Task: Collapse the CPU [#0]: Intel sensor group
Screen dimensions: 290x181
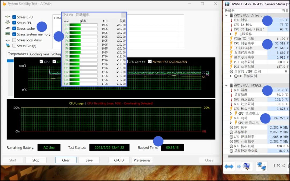Action: [x=226, y=15]
